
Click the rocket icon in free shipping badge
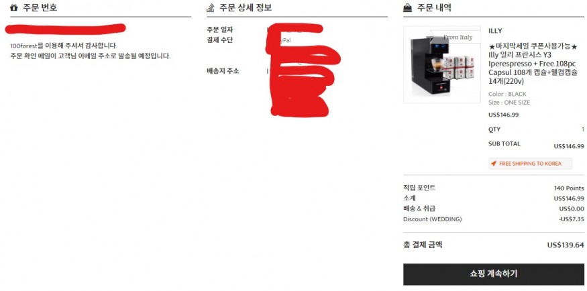coord(494,164)
